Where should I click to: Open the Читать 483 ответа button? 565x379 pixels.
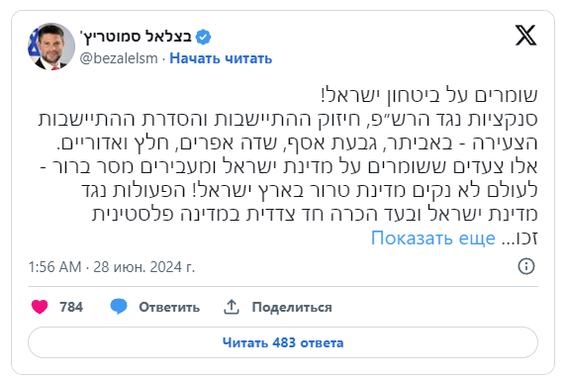283,342
